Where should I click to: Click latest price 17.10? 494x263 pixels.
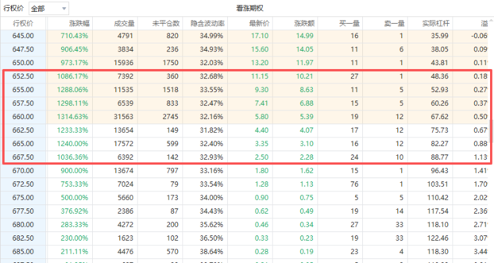click(x=260, y=36)
